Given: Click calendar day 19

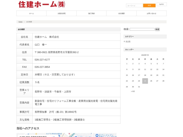Looking at the screenshot, I should 151,75.
